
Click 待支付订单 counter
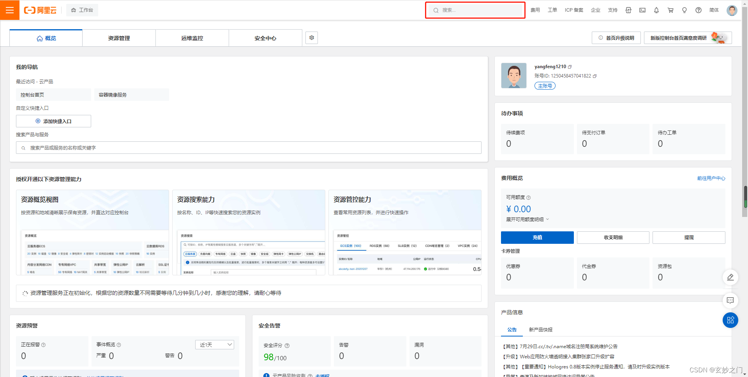point(613,139)
